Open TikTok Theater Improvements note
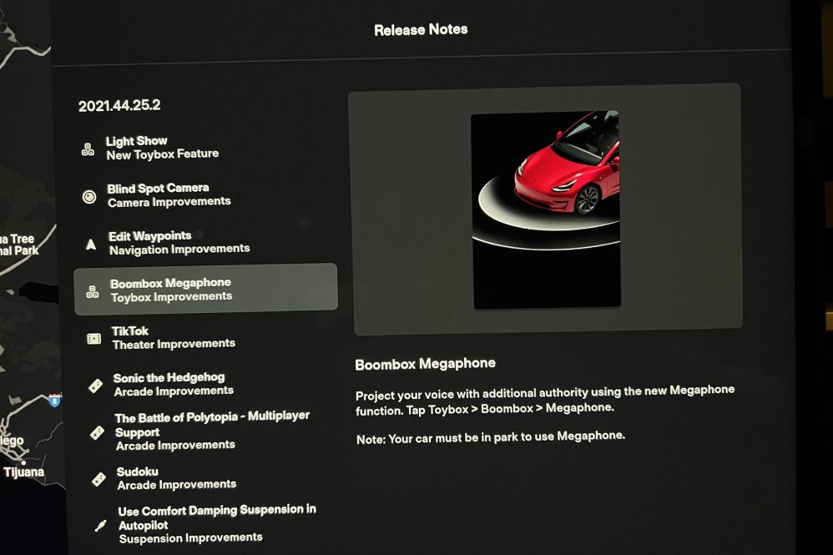 [174, 337]
